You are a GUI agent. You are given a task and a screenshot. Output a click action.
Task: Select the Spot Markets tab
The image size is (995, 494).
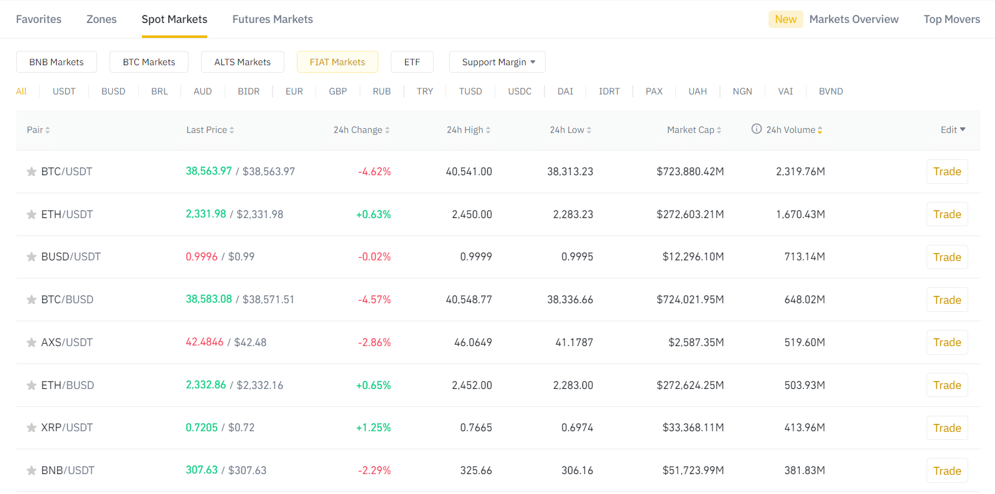pyautogui.click(x=174, y=19)
